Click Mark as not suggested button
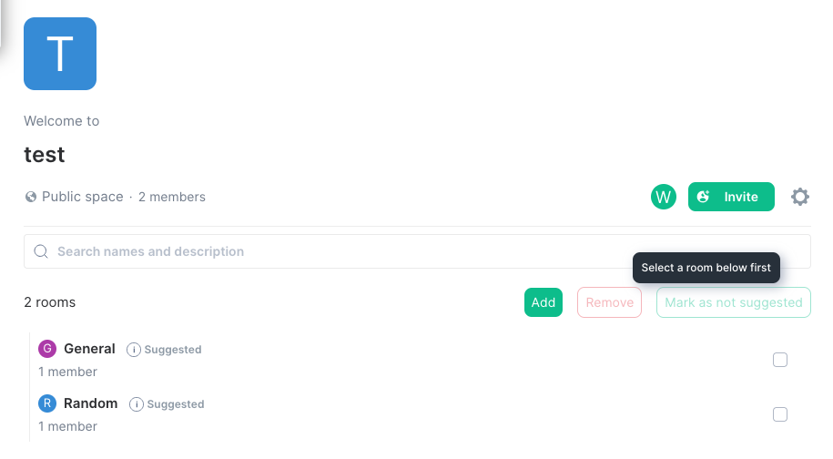Screen dimensions: 833x459 click(733, 302)
